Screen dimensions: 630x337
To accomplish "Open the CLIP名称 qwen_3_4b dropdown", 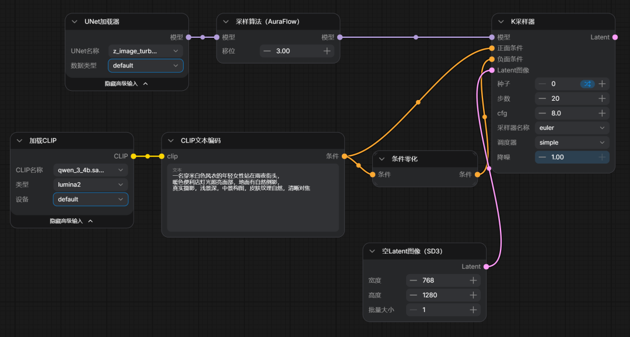I will pos(90,170).
